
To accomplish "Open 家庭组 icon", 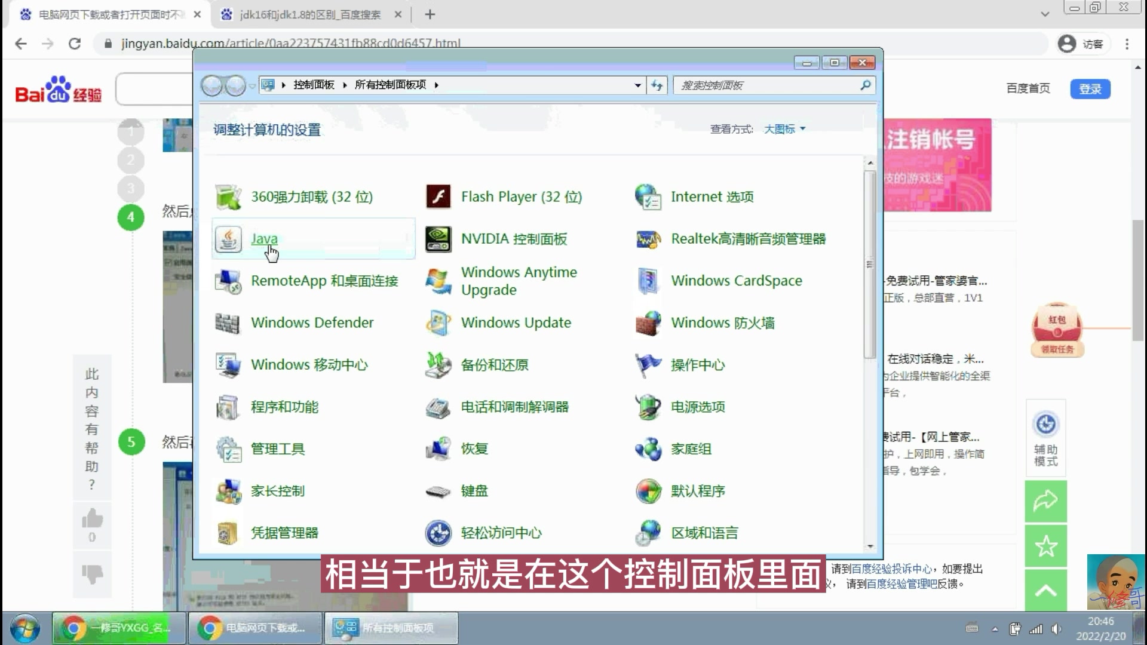I will (x=648, y=449).
